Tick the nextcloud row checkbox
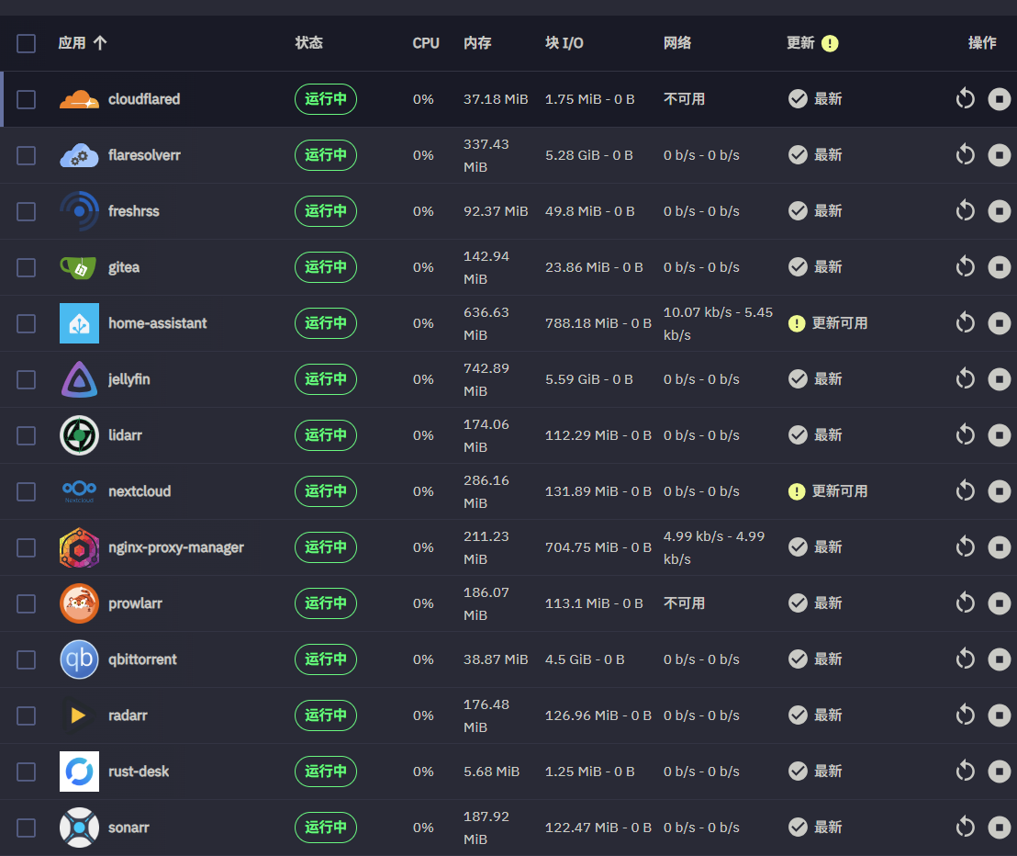1017x856 pixels. pos(26,491)
